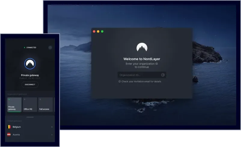Expand the Belgium server row arrow

tap(52, 127)
